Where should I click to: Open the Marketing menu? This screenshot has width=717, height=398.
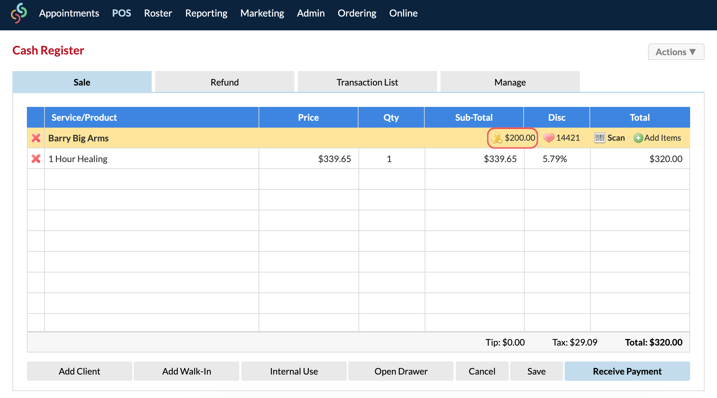(x=262, y=13)
